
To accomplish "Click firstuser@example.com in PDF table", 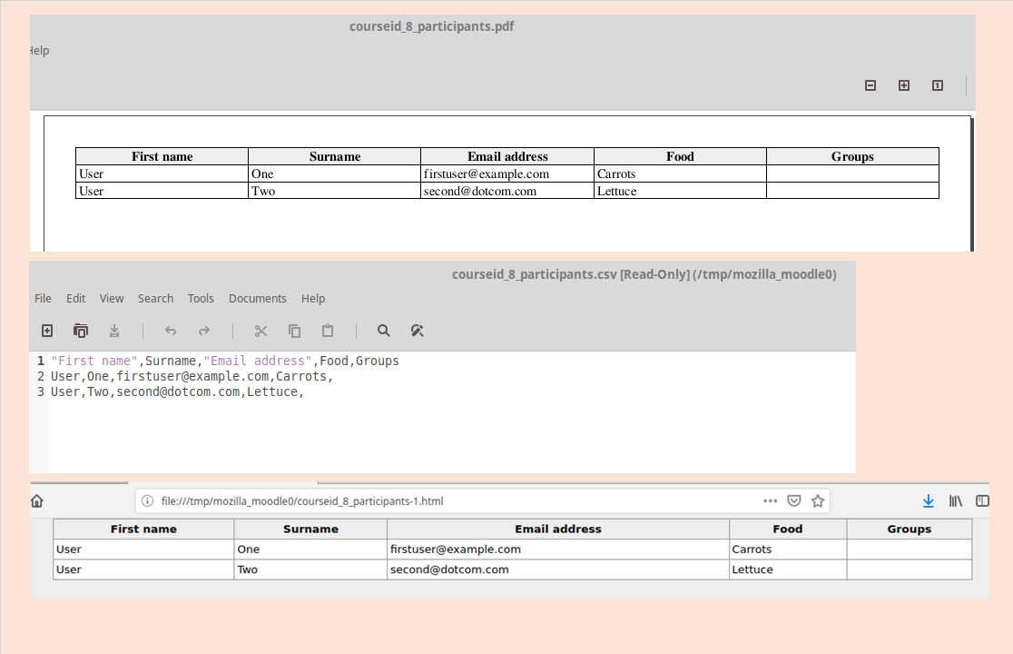I will (x=487, y=173).
